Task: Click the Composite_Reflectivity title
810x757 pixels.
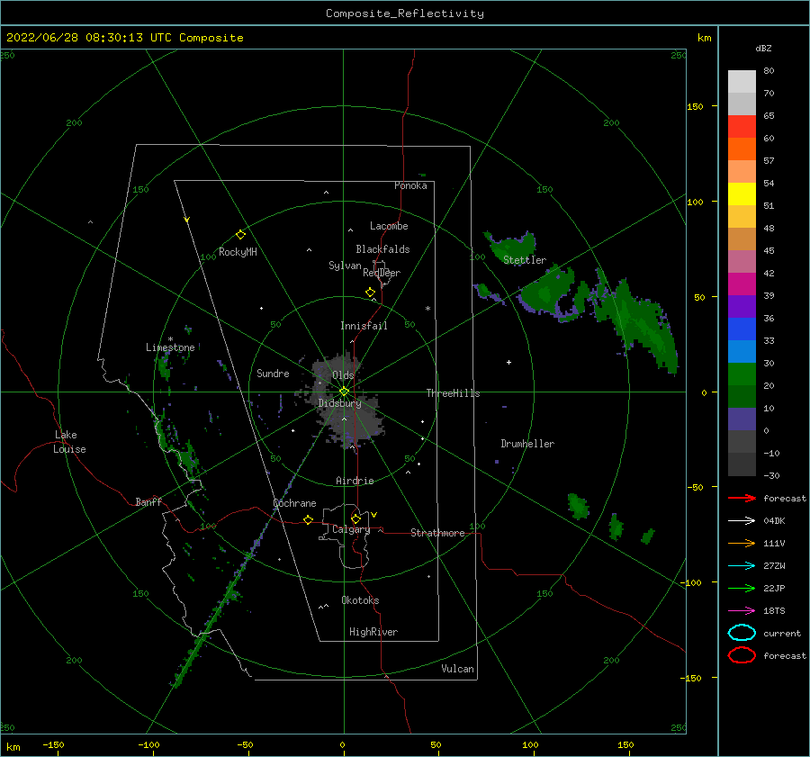Action: pyautogui.click(x=405, y=14)
